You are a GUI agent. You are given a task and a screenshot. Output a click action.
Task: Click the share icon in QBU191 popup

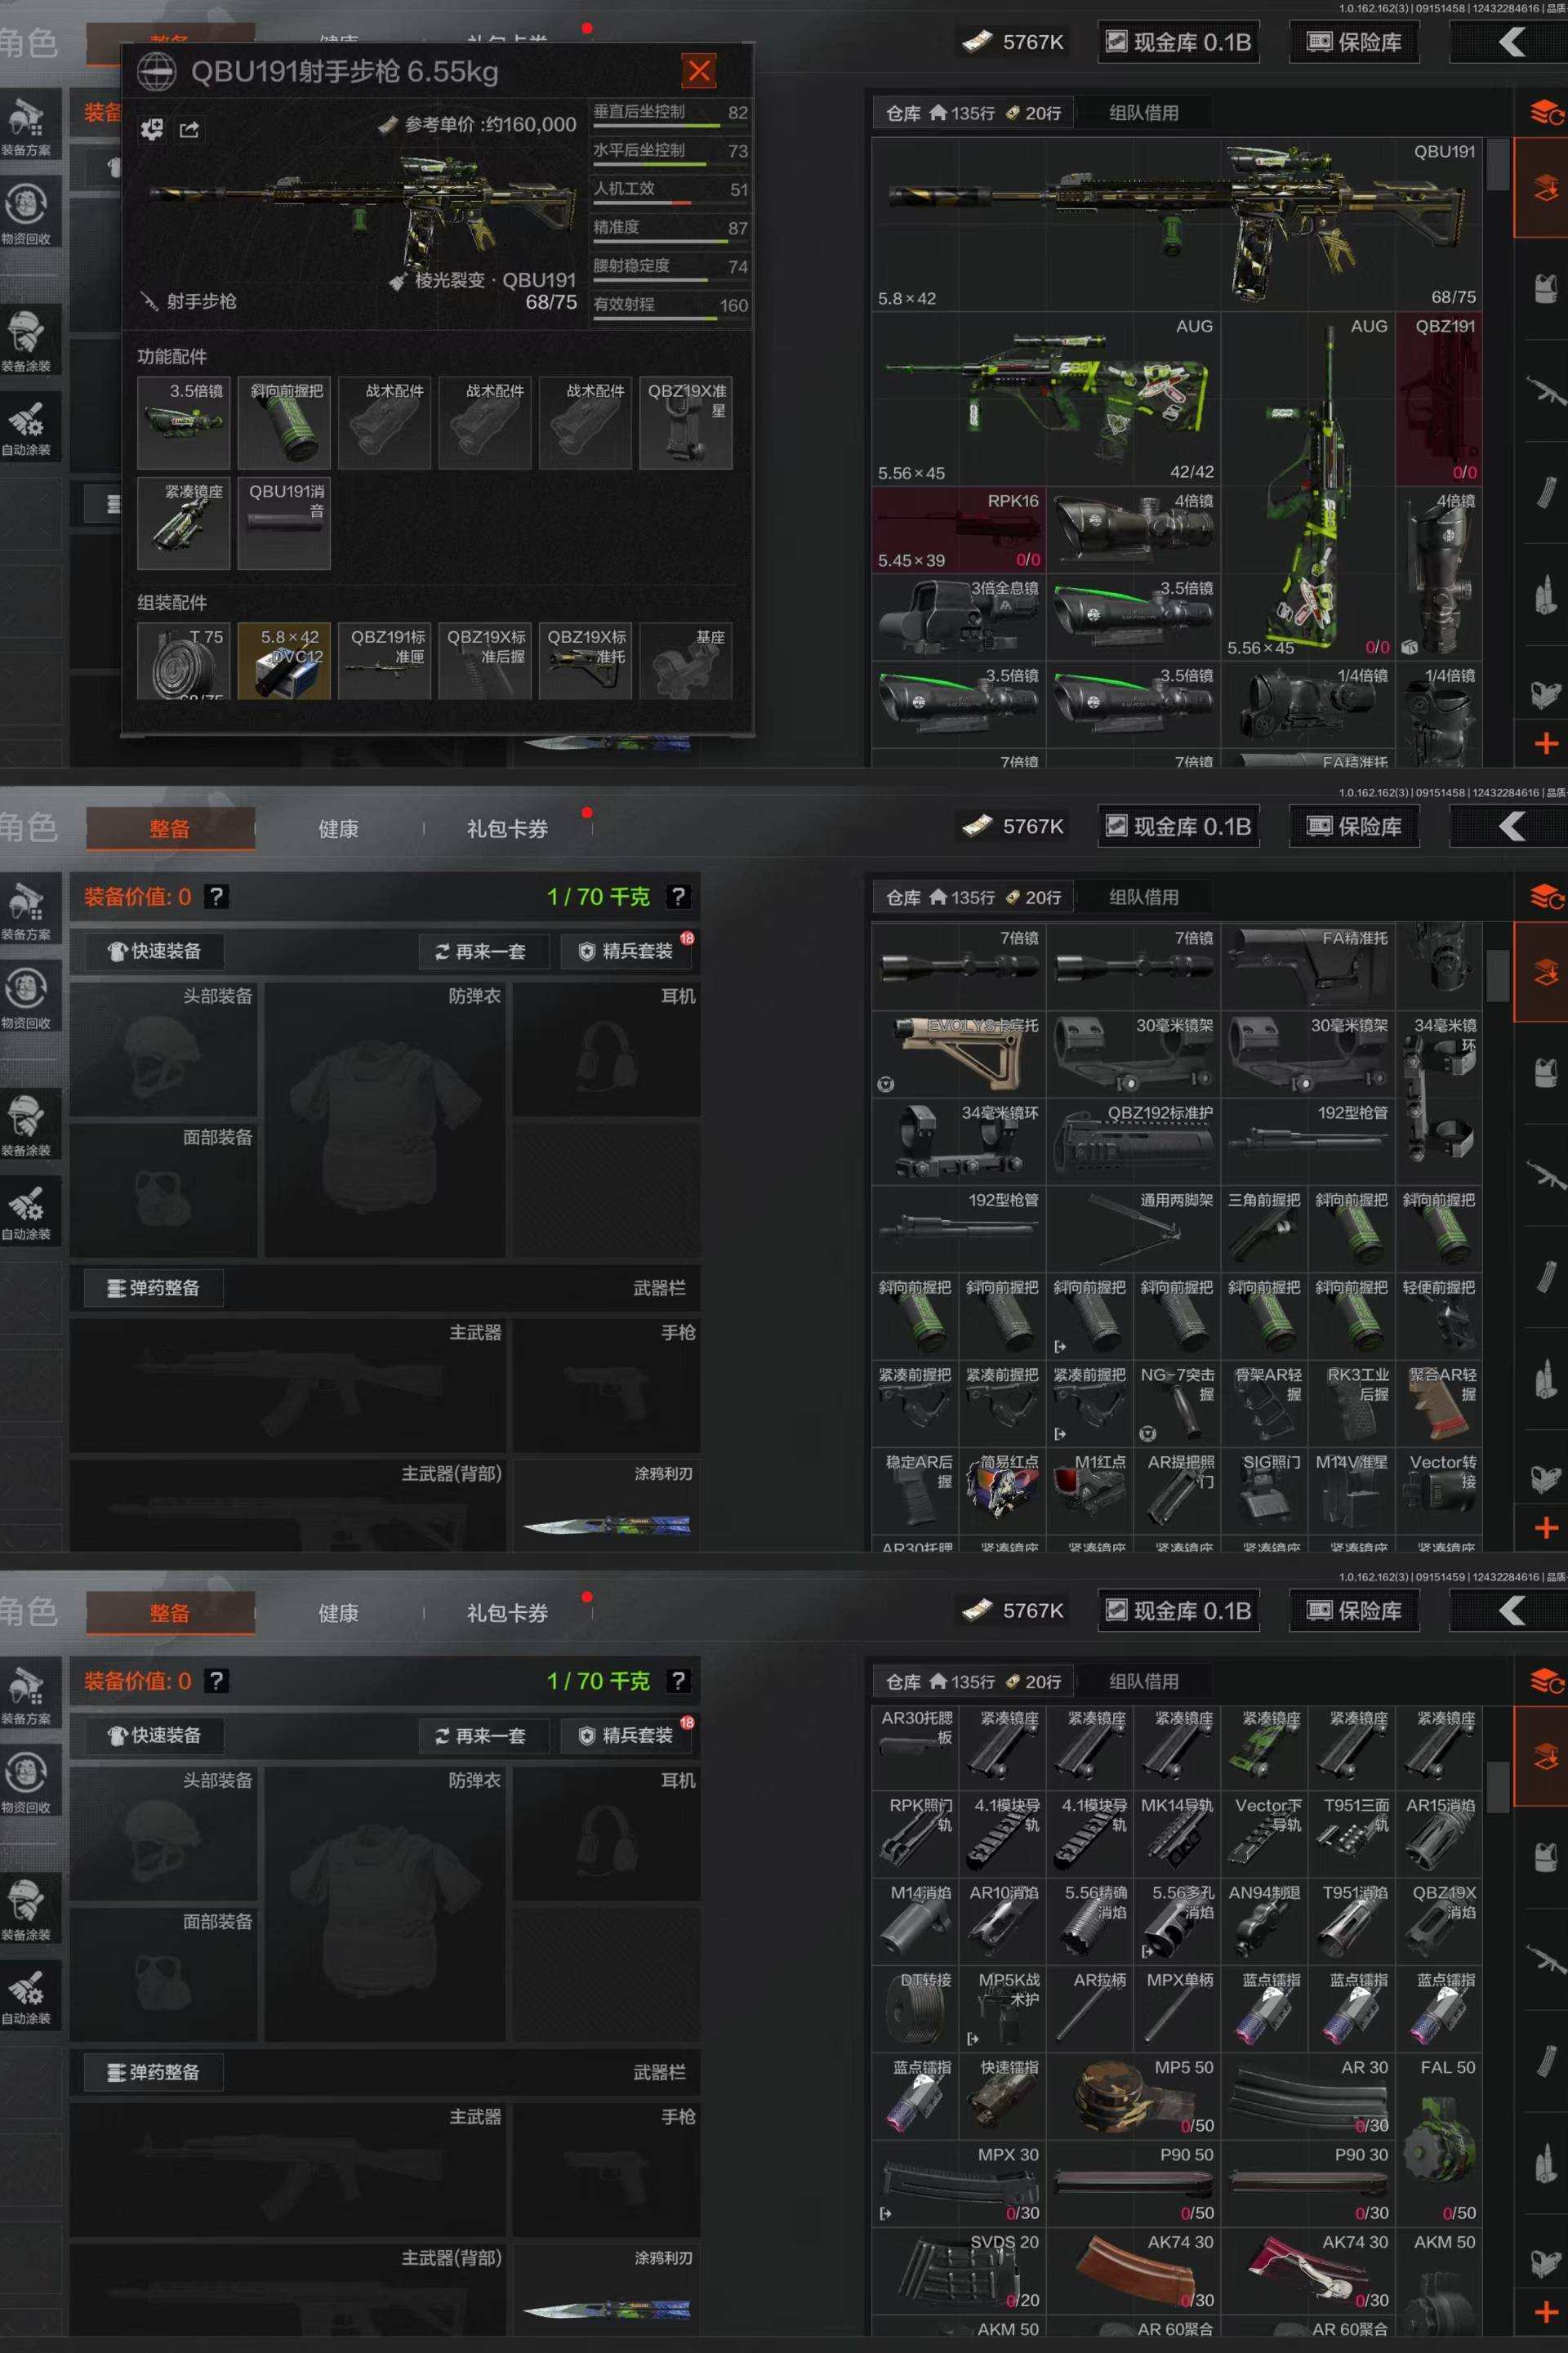[189, 129]
